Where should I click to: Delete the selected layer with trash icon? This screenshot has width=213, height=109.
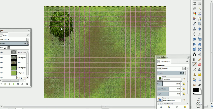coord(27,84)
